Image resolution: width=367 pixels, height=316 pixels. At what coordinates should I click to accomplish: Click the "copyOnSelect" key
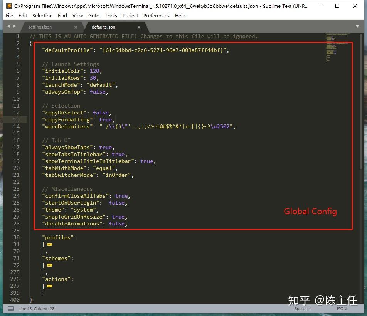tap(64, 113)
